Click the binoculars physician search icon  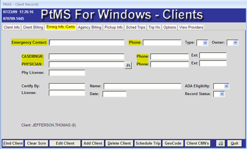tap(128, 65)
